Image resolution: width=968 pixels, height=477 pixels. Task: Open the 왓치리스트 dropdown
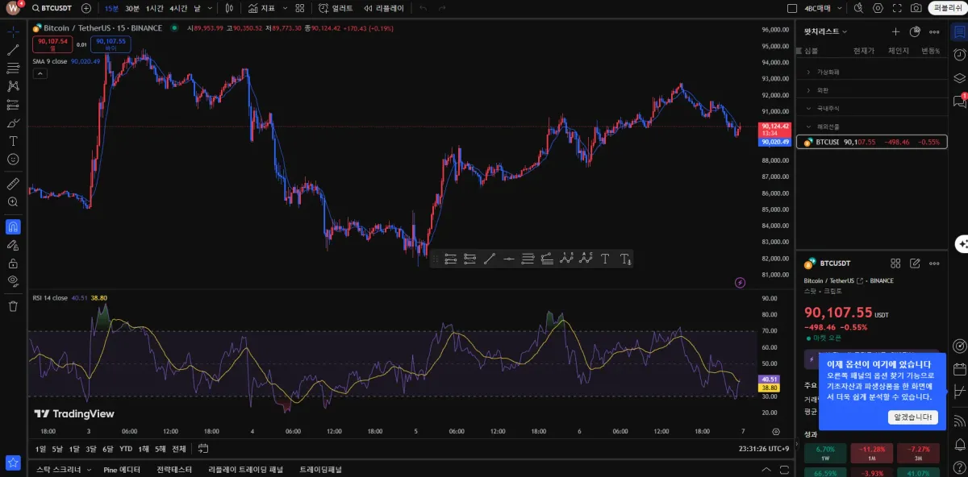click(826, 31)
